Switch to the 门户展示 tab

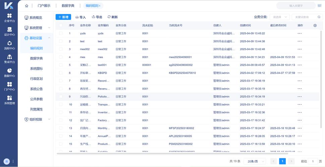44,6
